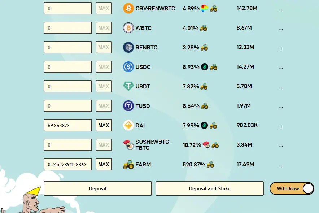Click the TUSD token name

(x=143, y=106)
